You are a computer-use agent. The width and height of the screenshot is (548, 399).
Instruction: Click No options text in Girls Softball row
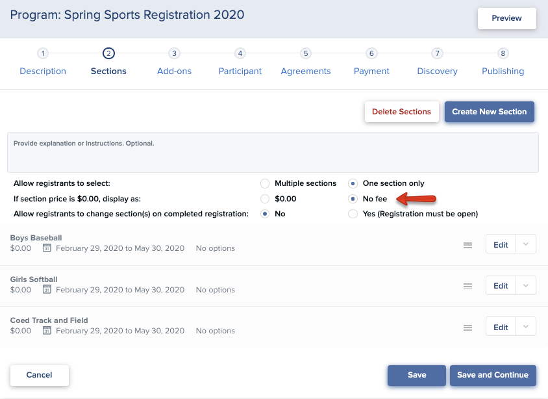[216, 290]
